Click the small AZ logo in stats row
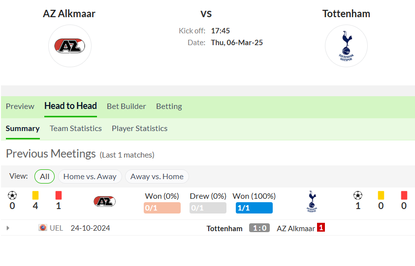The width and height of the screenshot is (415, 266). click(104, 202)
